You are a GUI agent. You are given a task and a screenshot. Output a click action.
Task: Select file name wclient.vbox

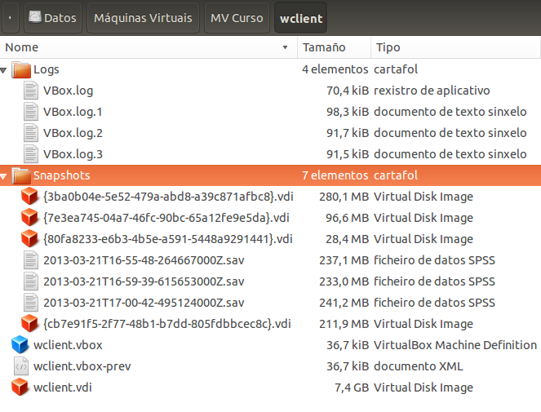coord(68,345)
